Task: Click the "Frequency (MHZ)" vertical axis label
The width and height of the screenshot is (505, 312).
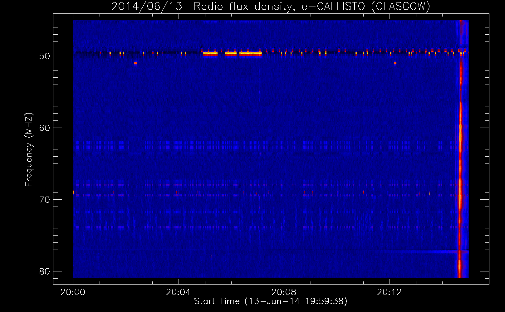Action: 28,150
